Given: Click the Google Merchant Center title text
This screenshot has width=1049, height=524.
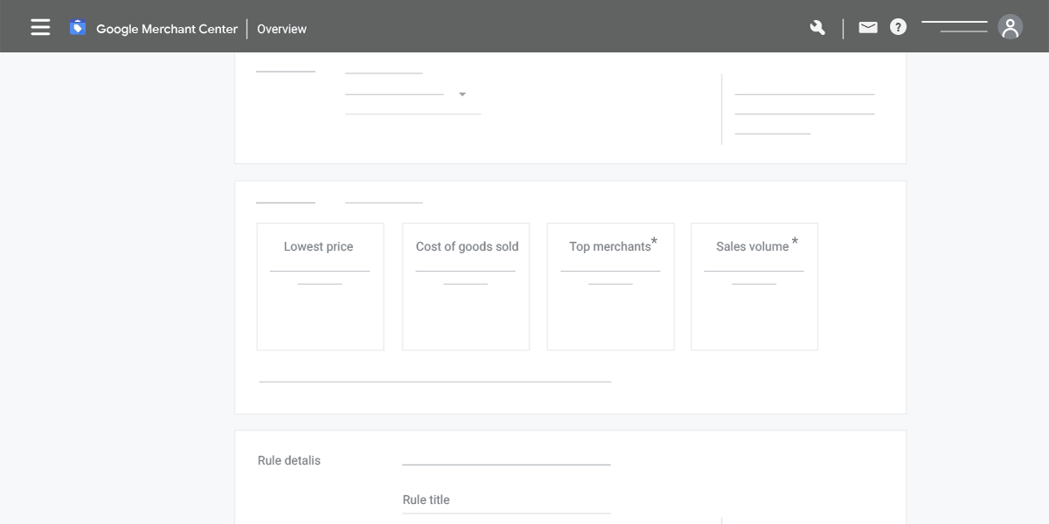Looking at the screenshot, I should 167,29.
